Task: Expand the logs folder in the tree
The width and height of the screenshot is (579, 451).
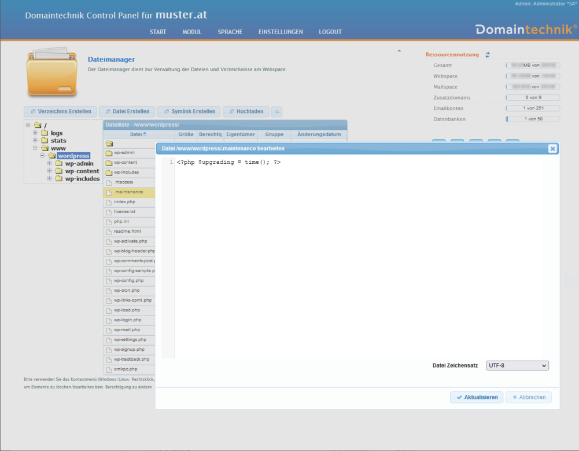Action: 35,133
